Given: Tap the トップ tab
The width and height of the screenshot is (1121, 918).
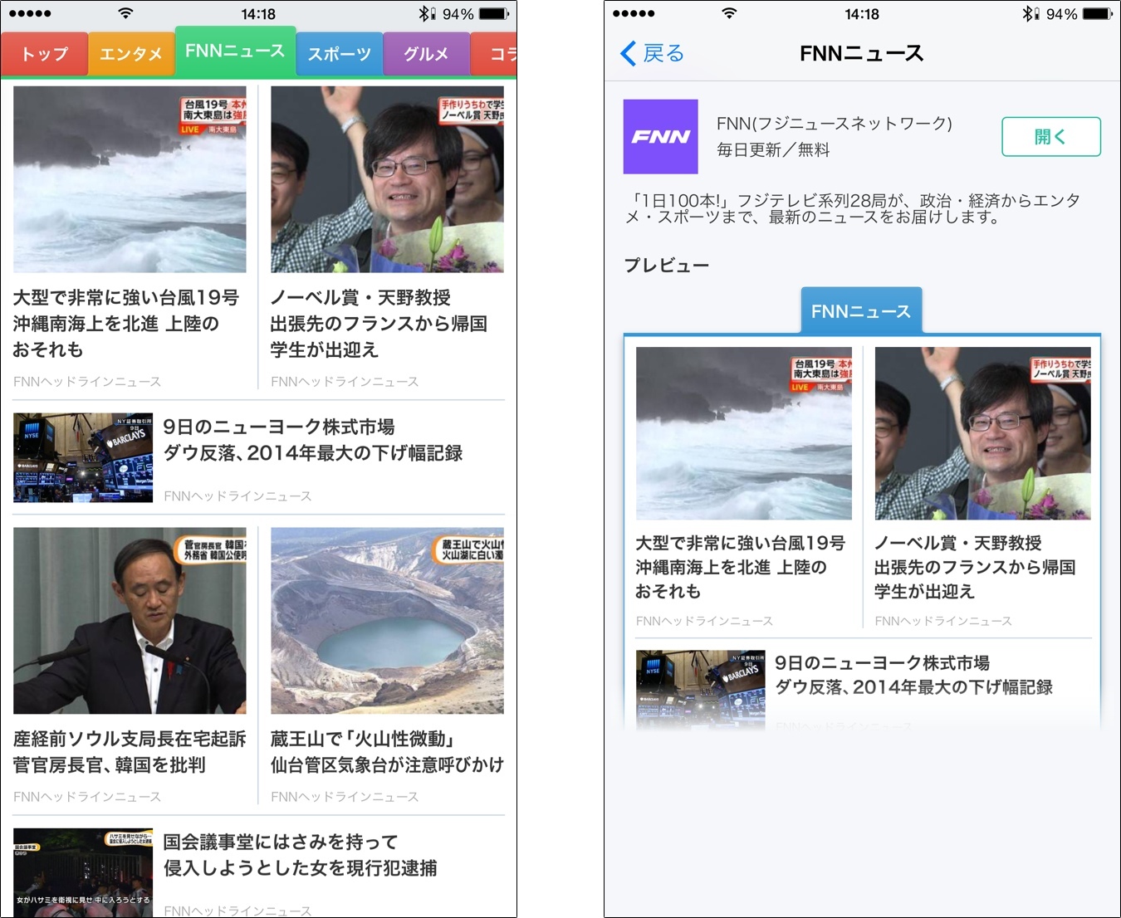Looking at the screenshot, I should pos(45,54).
